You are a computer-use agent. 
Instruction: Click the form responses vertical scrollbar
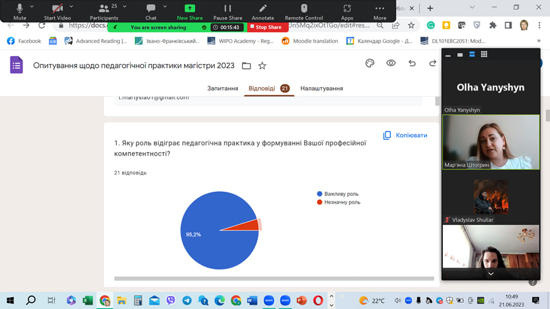pyautogui.click(x=437, y=101)
